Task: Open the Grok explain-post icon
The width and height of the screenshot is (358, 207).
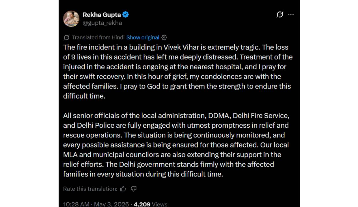Action: tap(280, 14)
